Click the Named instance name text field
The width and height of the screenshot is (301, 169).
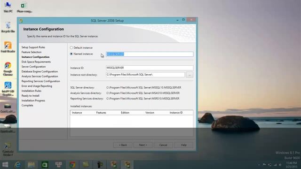click(x=150, y=54)
